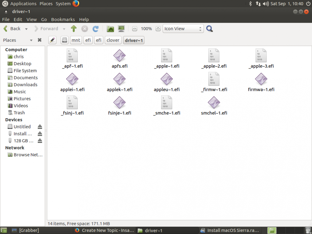Click the volume icon in system tray
Image resolution: width=312 pixels, height=234 pixels.
266,3
